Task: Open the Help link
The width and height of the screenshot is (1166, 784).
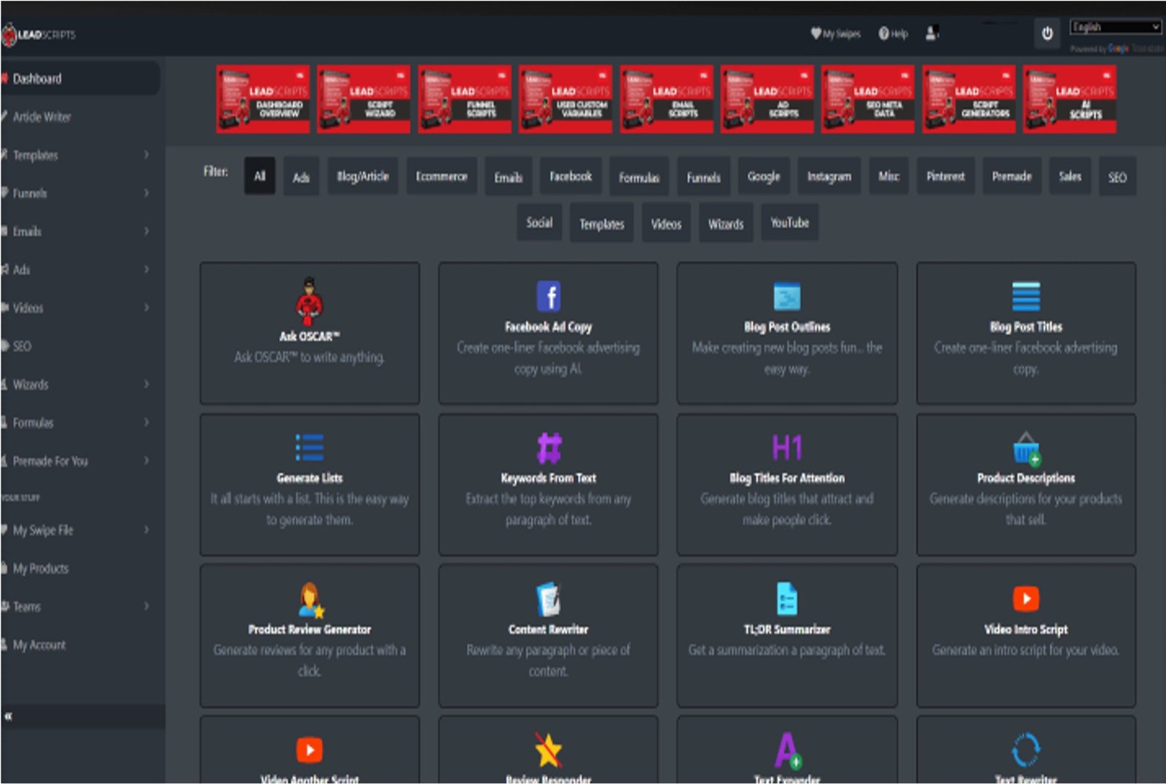Action: (x=893, y=34)
